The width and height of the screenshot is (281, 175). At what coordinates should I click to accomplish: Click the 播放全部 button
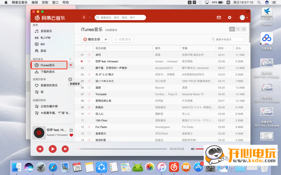92,39
